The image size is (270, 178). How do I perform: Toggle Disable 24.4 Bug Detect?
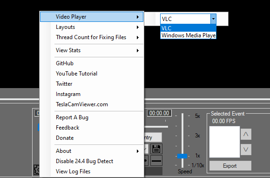tap(92, 161)
